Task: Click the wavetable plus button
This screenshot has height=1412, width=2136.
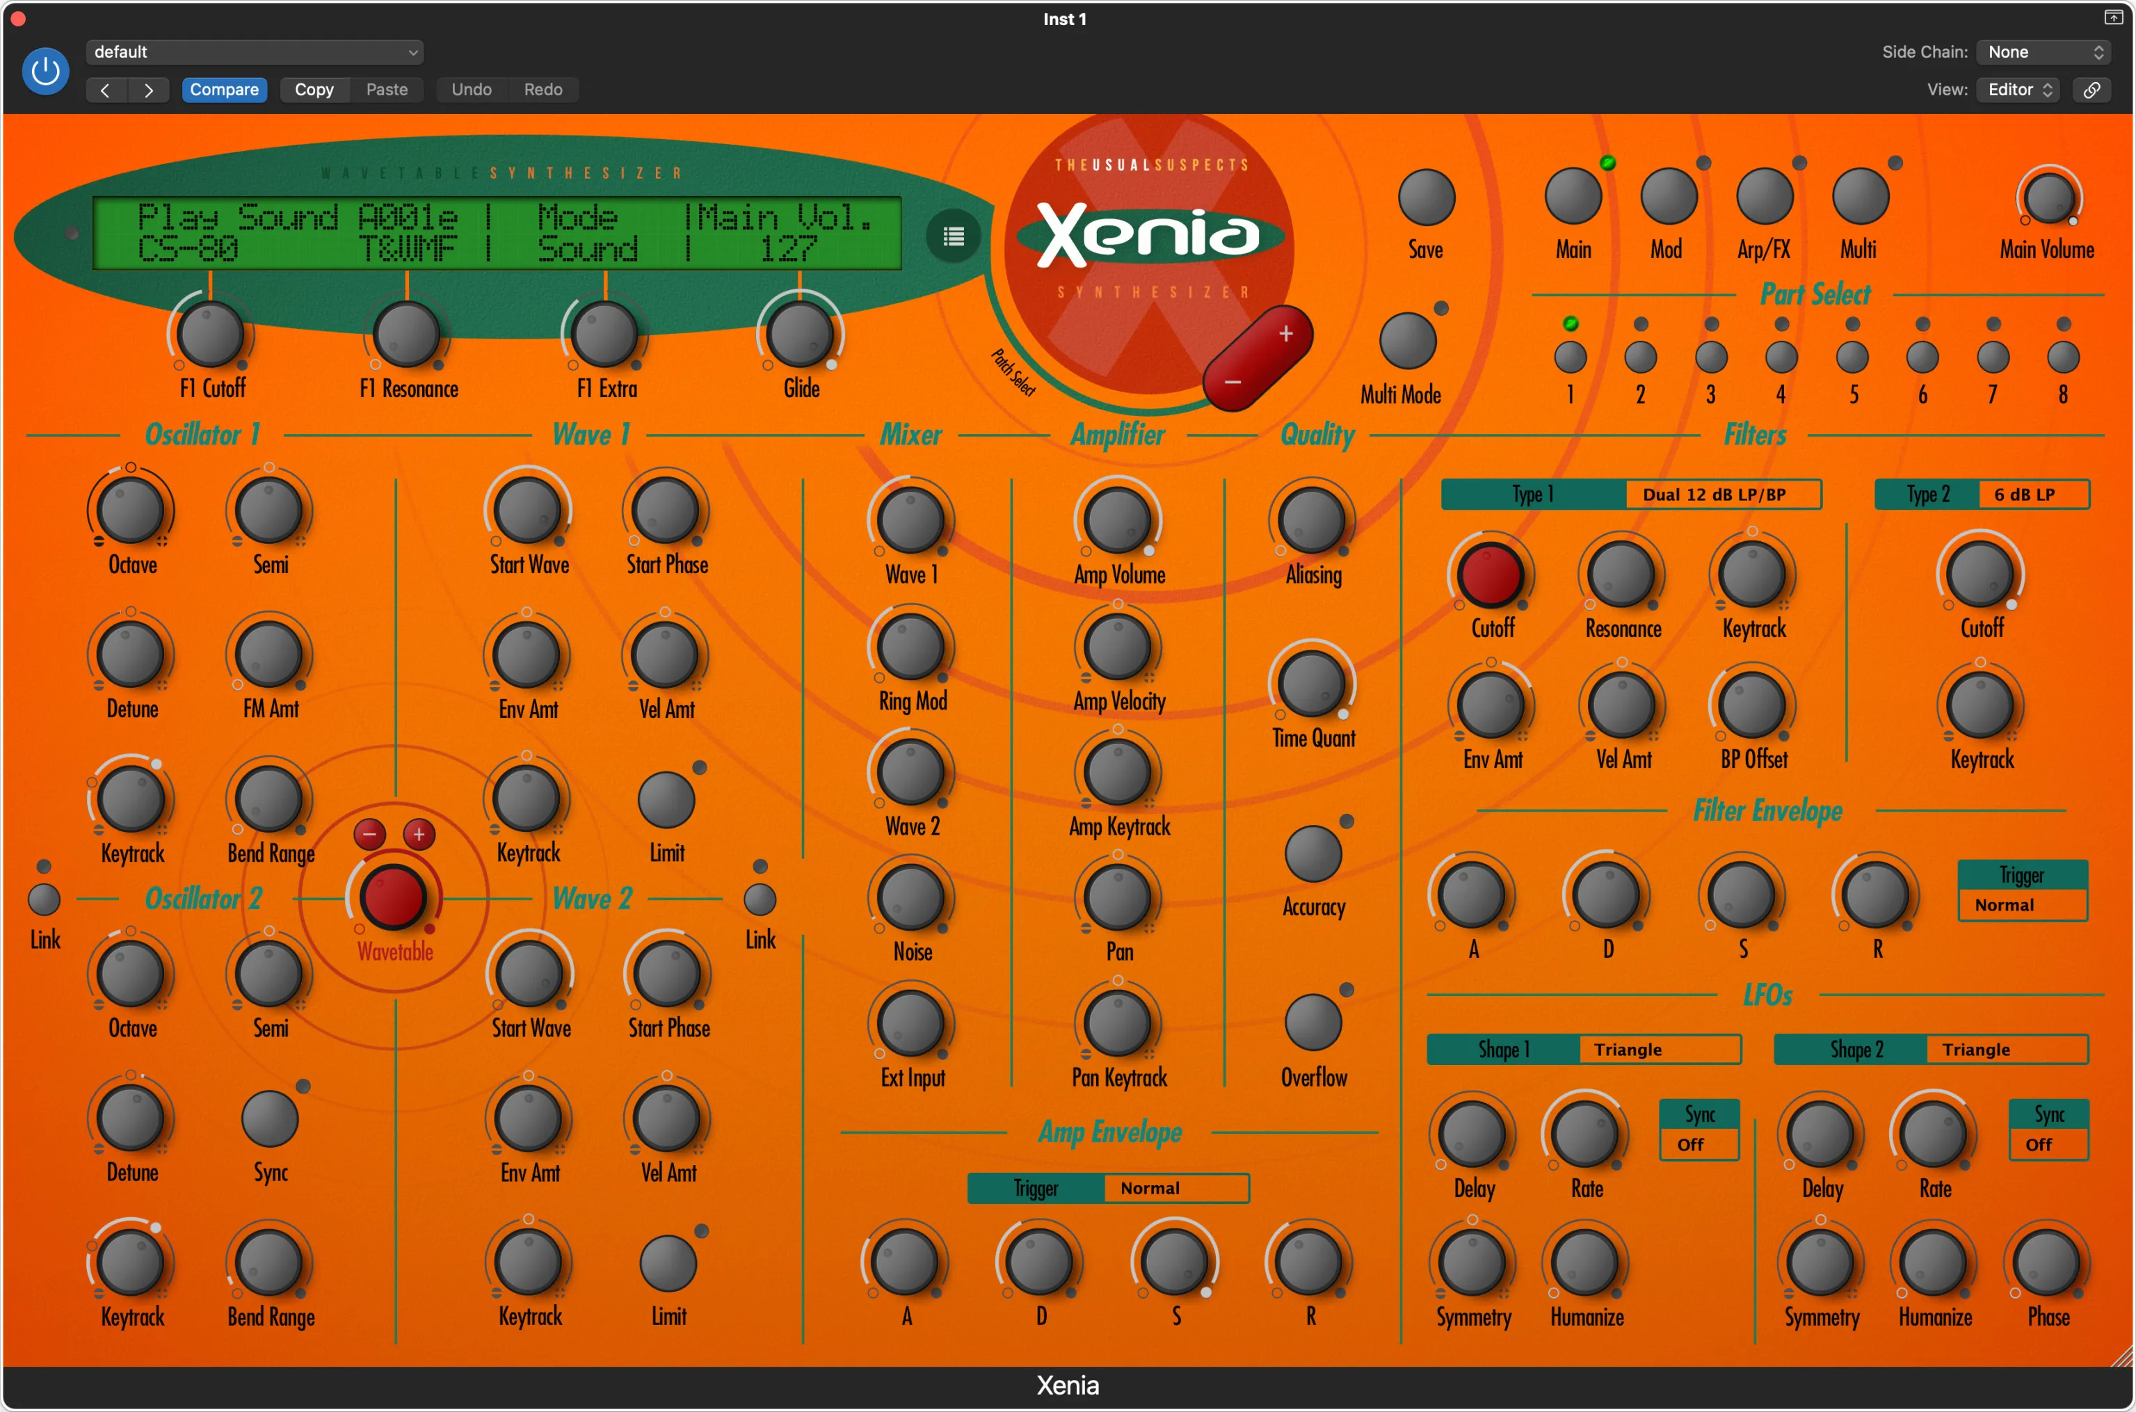Action: [419, 835]
